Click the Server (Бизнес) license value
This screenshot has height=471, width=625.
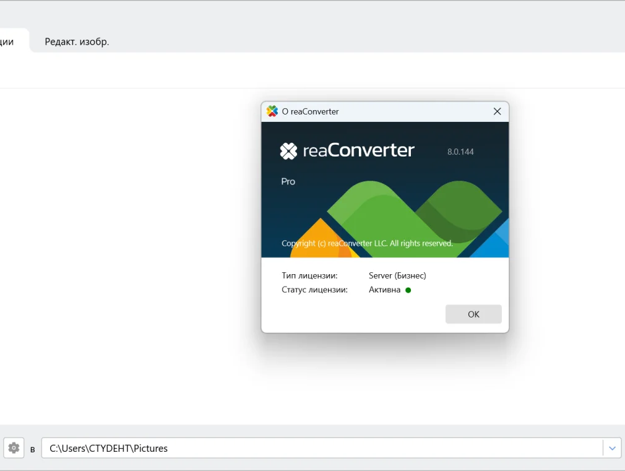tap(397, 275)
